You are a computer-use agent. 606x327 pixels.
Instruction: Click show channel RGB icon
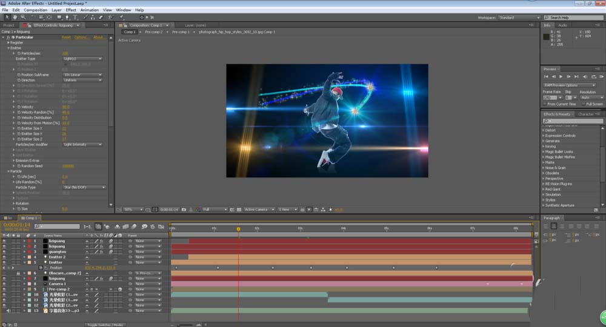(x=198, y=210)
